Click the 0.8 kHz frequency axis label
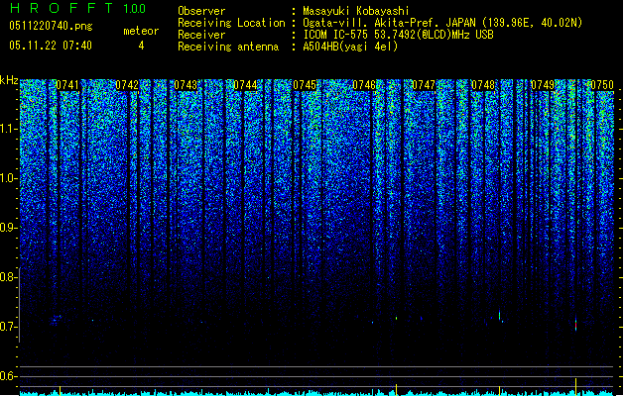This screenshot has width=624, height=396. click(x=8, y=277)
